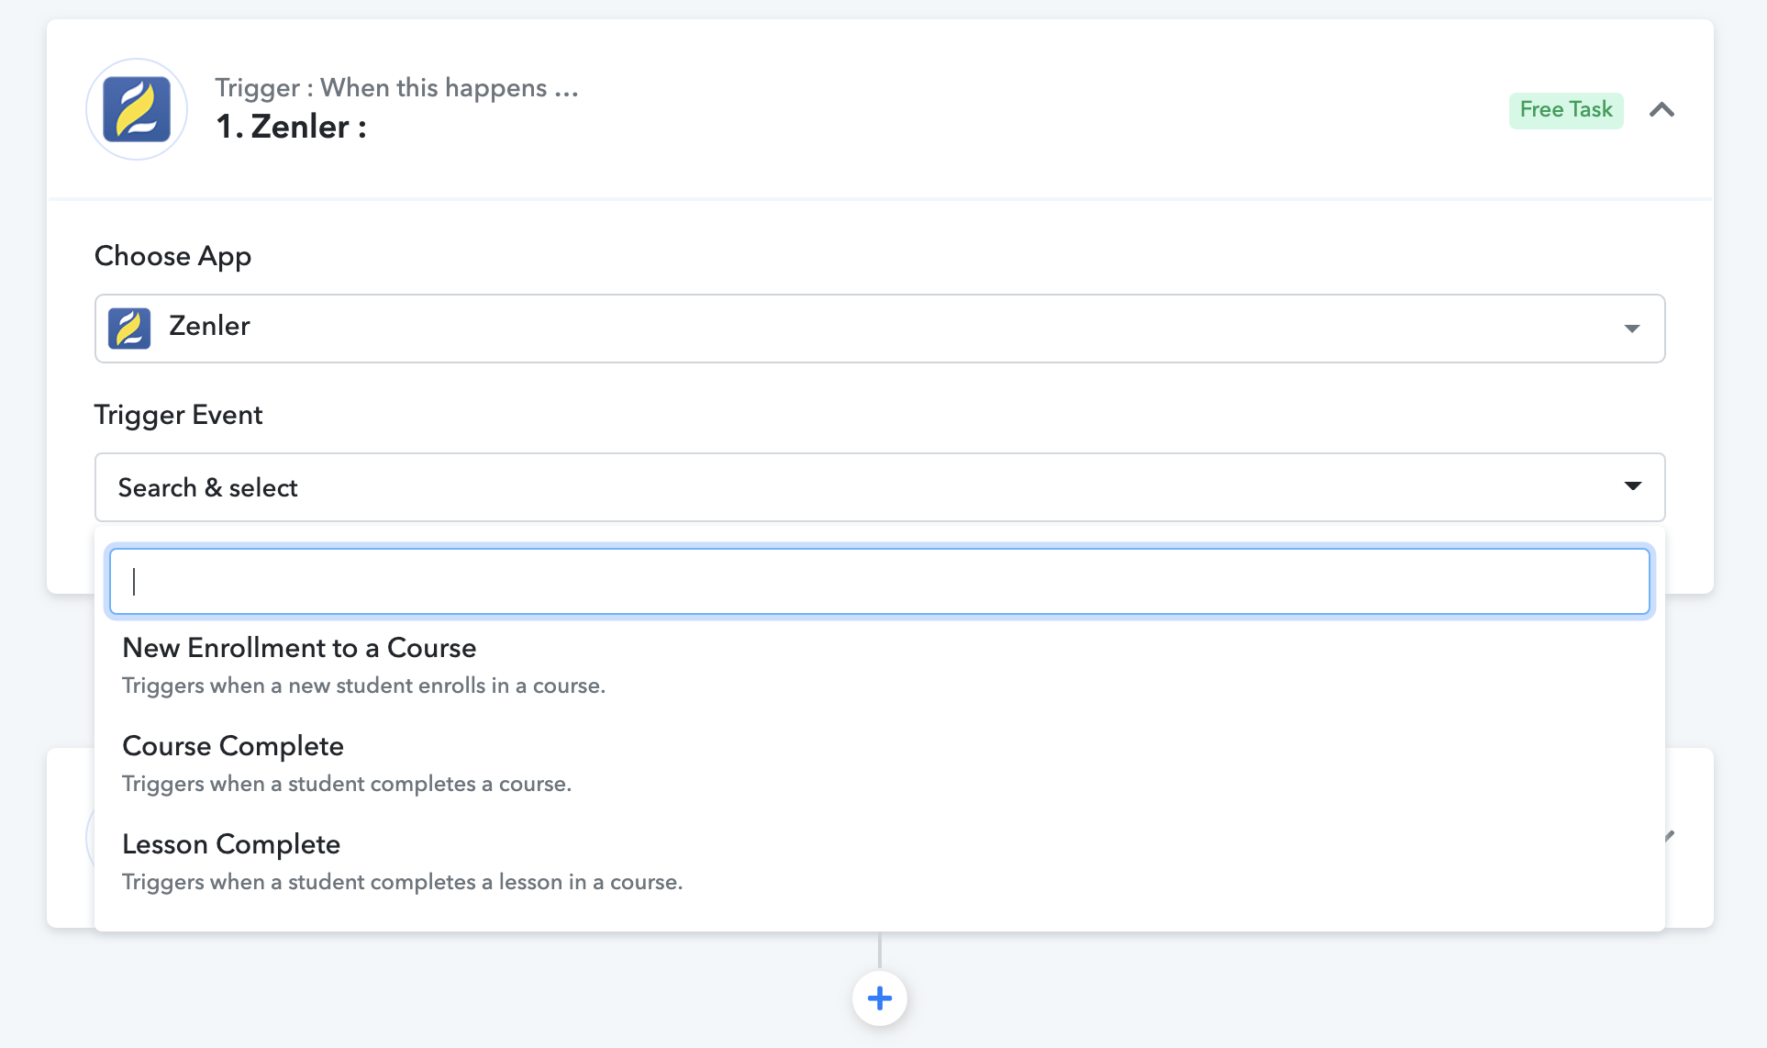Select the Lesson Complete trigger
The width and height of the screenshot is (1767, 1048).
tap(880, 861)
